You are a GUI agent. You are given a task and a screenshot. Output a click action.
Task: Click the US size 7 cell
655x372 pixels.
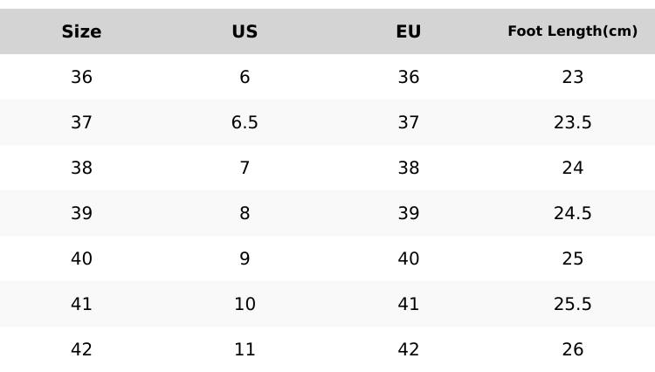click(245, 169)
